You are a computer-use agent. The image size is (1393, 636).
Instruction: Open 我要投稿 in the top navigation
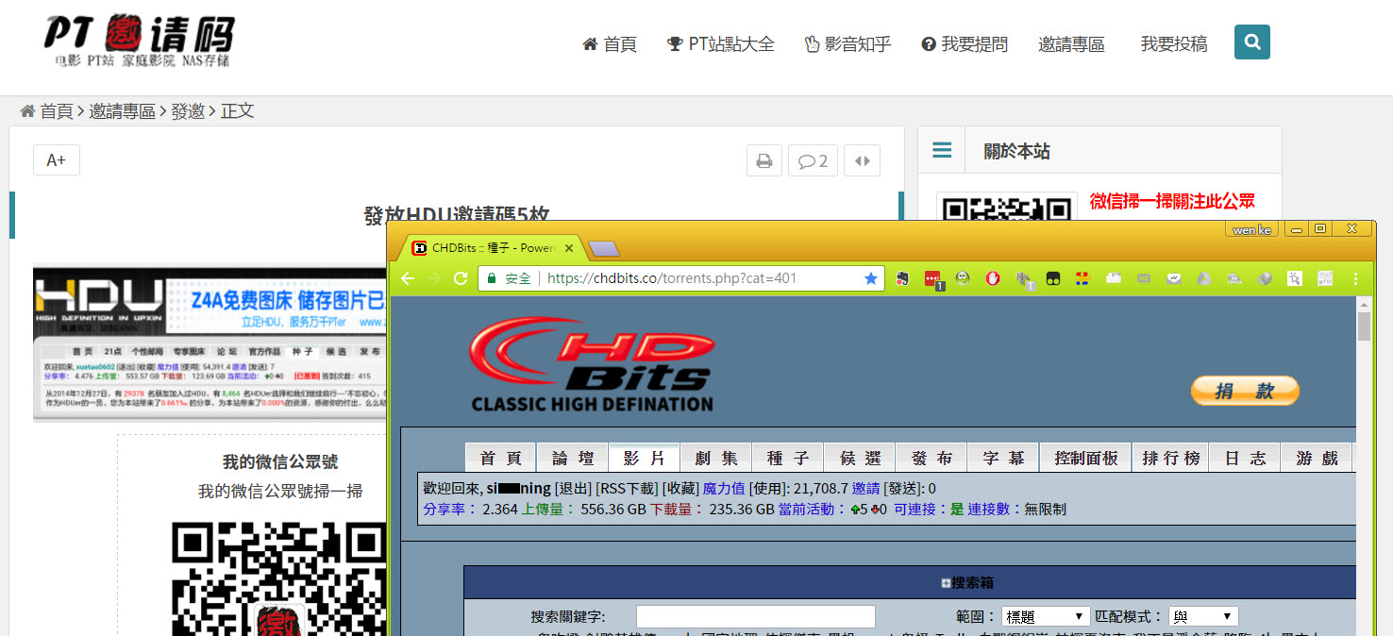coord(1174,44)
